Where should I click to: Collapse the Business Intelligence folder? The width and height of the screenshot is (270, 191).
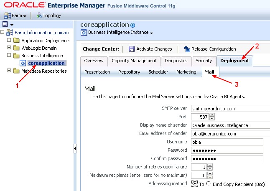[9, 56]
